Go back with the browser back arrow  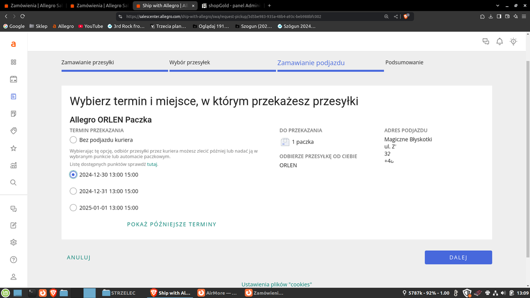pos(6,16)
